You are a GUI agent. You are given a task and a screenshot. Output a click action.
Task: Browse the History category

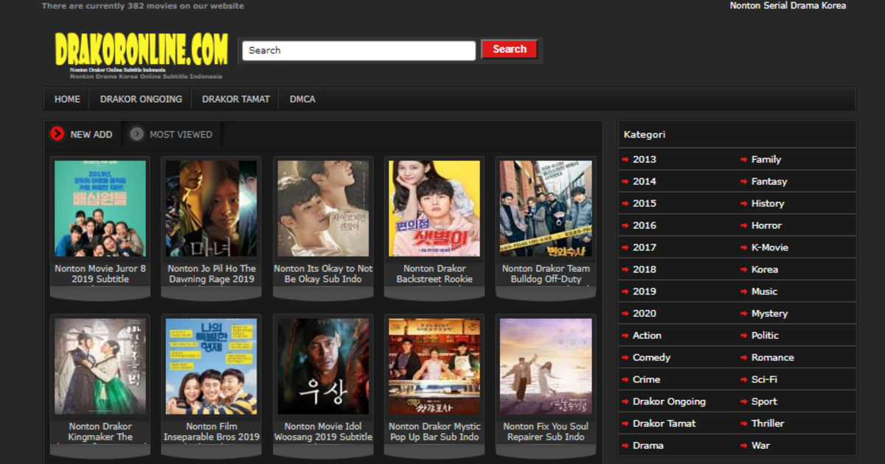pyautogui.click(x=768, y=203)
